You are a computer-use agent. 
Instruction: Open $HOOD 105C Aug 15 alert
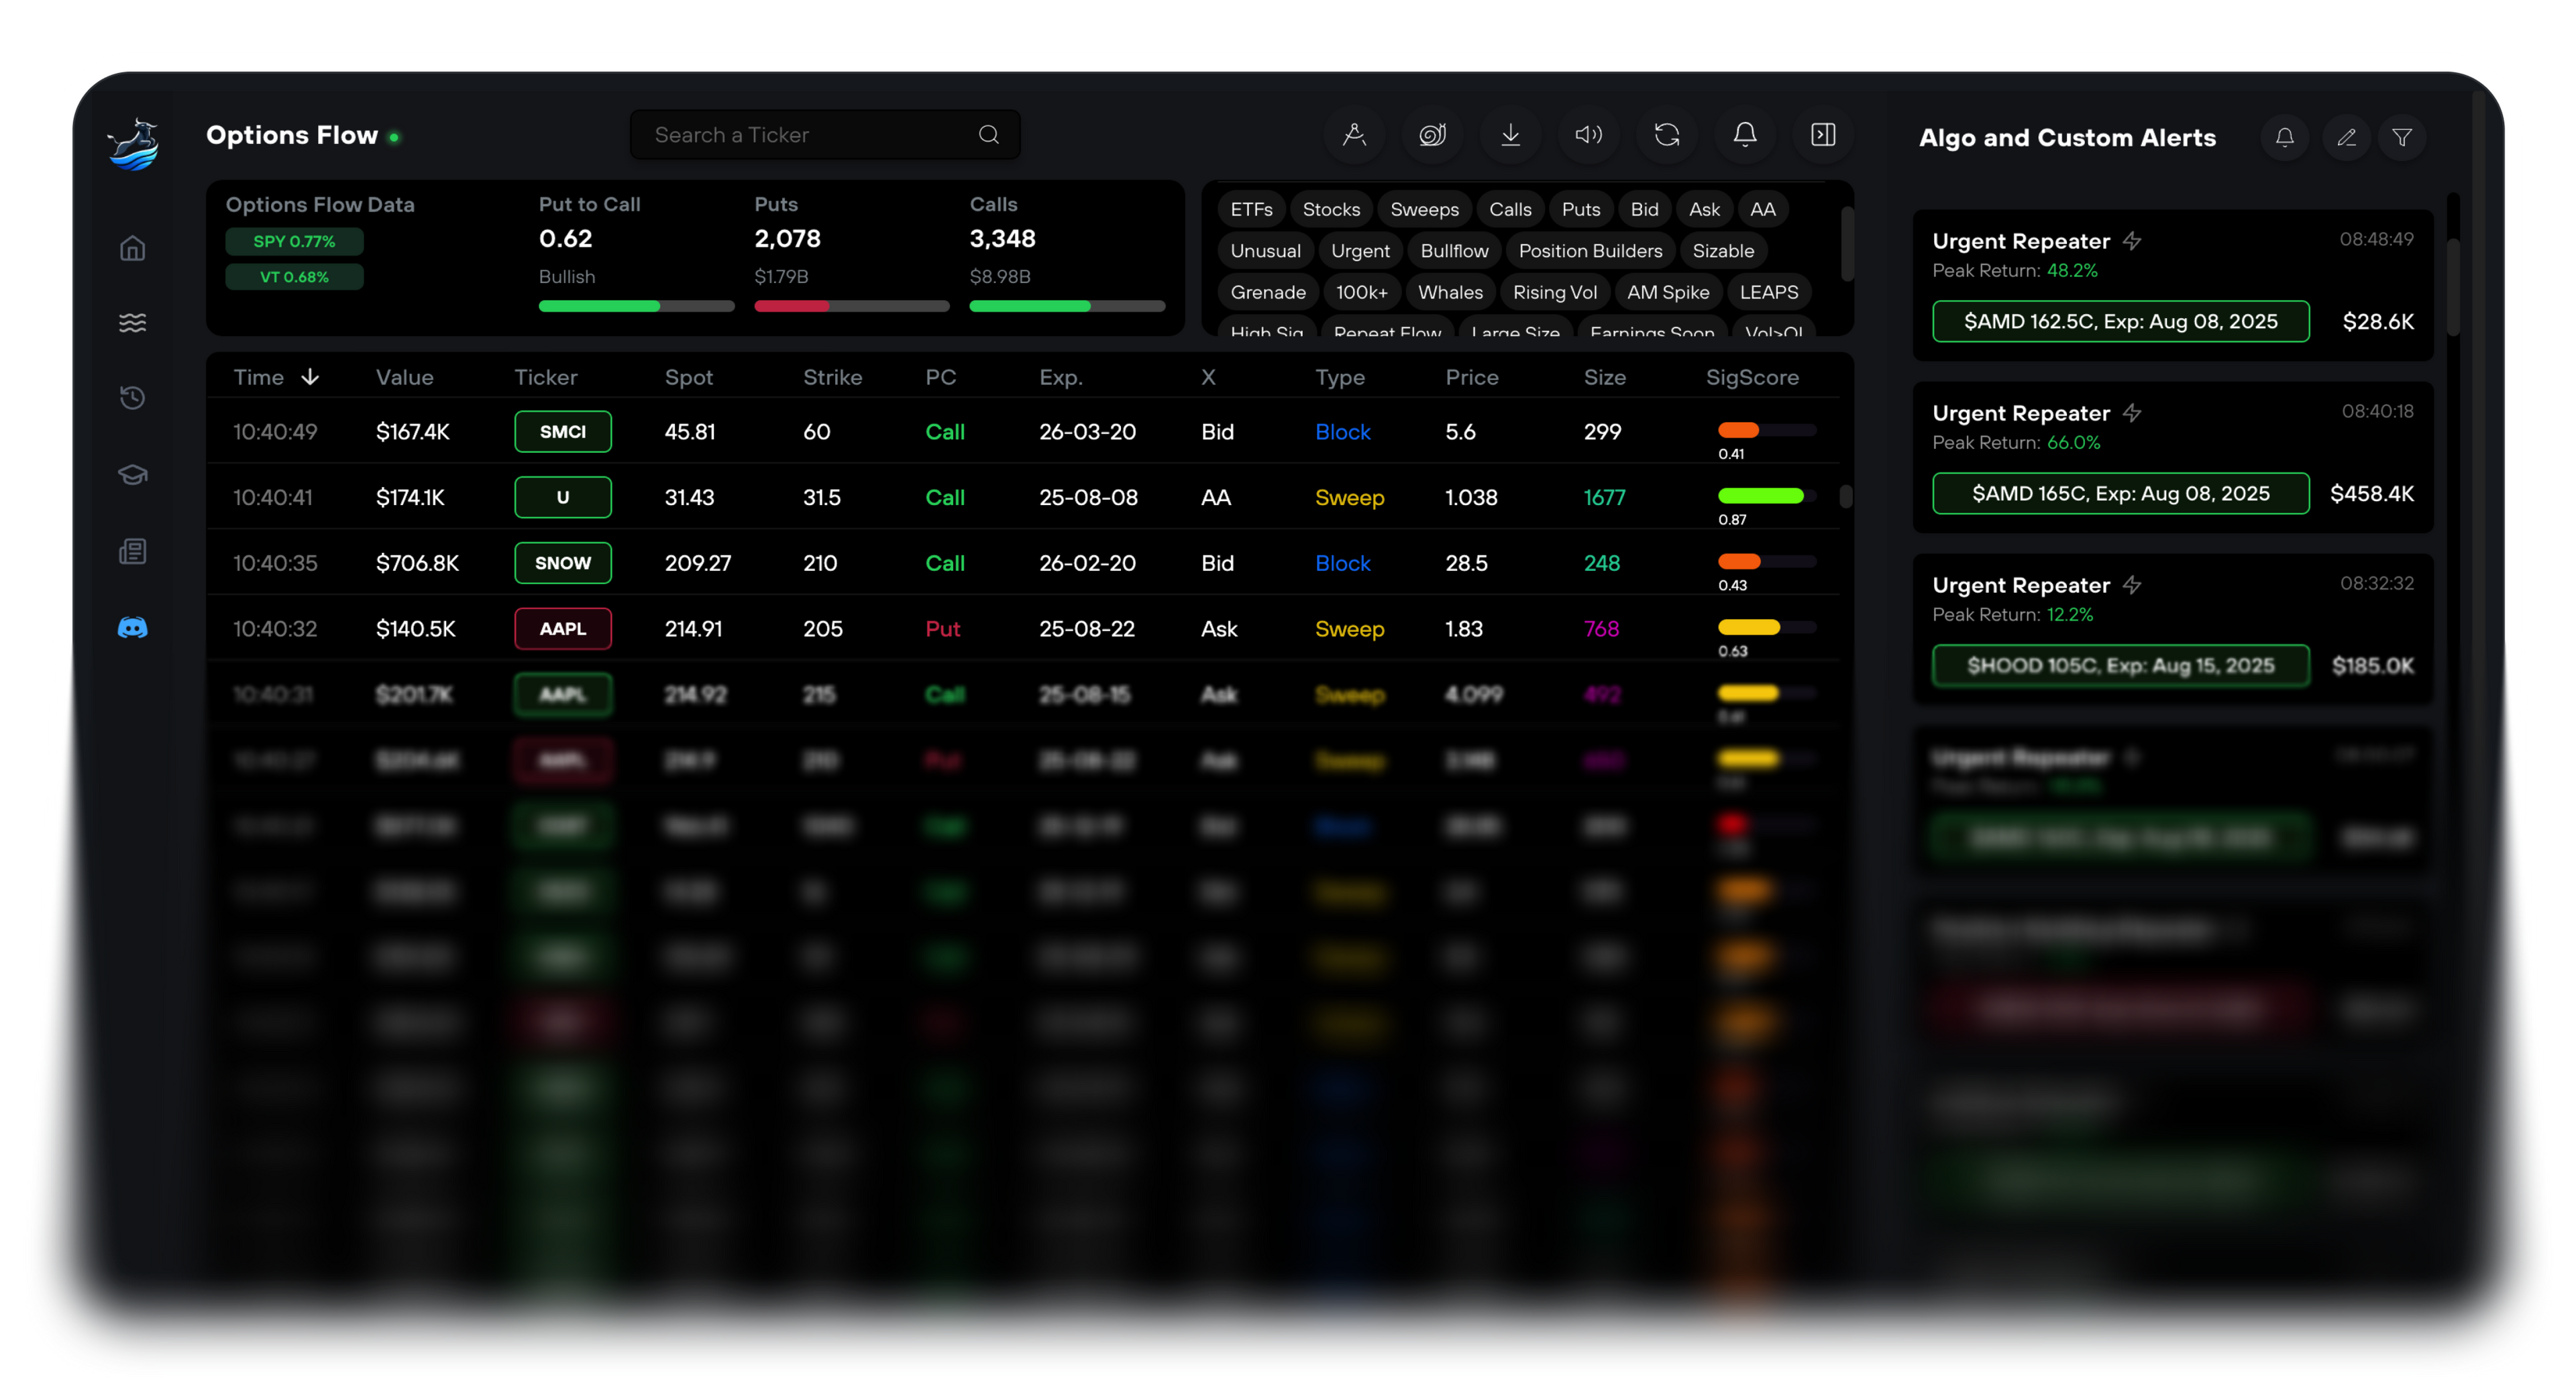coord(2120,666)
